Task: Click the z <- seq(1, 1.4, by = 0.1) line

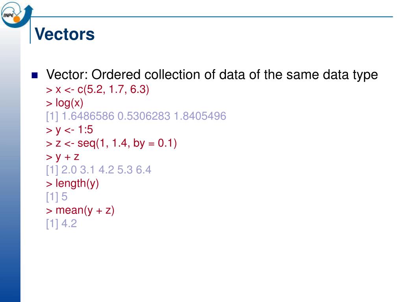Action: tap(111, 143)
